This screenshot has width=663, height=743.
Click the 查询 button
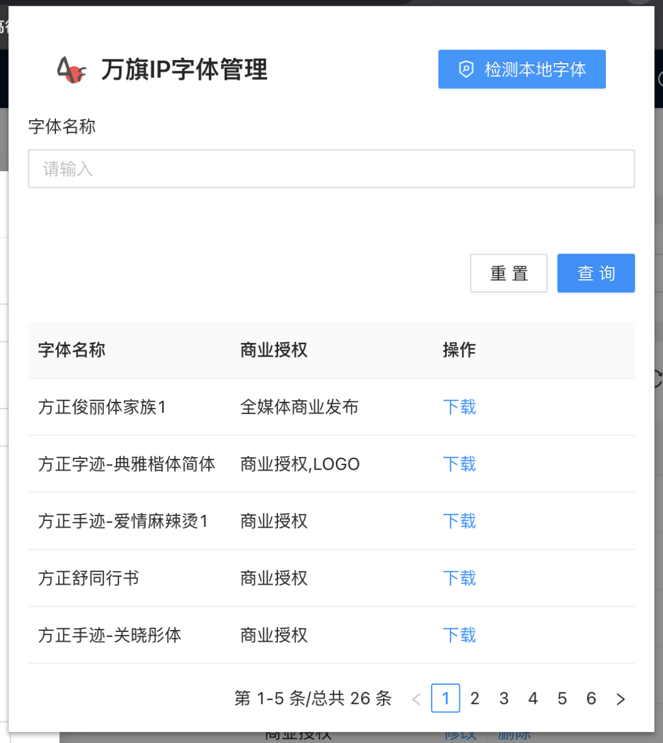pos(596,273)
